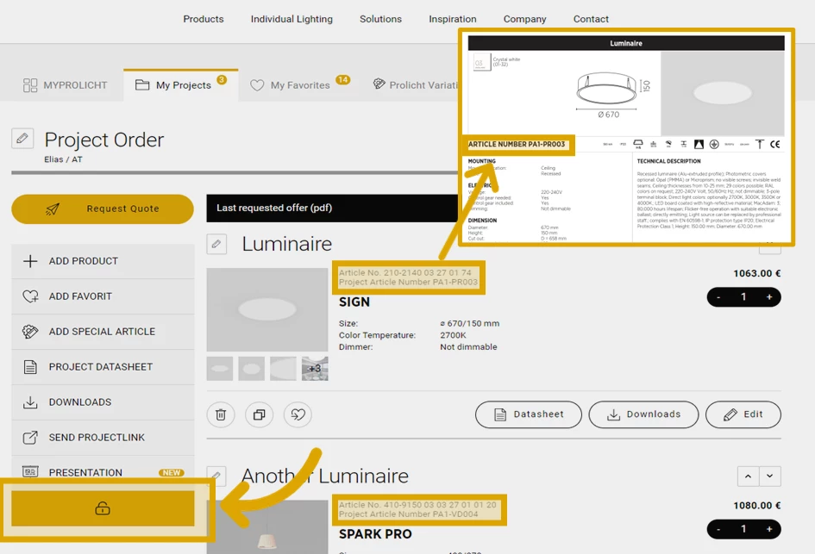The height and width of the screenshot is (554, 815).
Task: Open the MYPROLICHT tab
Action: (x=65, y=85)
